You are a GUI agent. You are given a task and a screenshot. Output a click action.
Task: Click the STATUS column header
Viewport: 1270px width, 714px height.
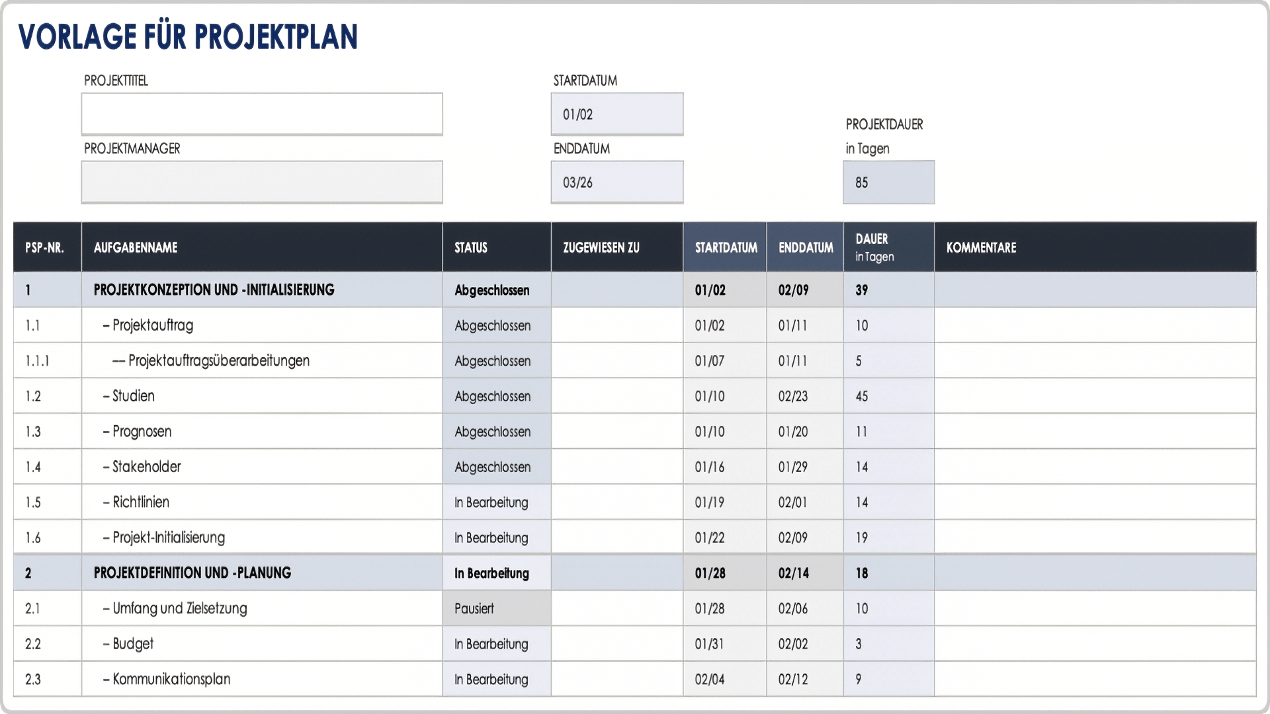click(496, 247)
